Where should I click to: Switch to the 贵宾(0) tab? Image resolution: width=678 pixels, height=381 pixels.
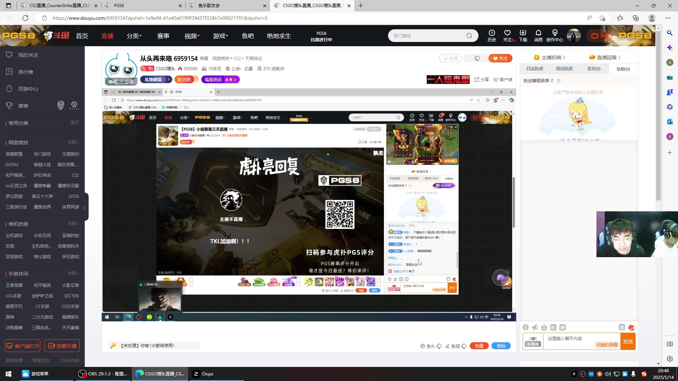click(x=594, y=69)
